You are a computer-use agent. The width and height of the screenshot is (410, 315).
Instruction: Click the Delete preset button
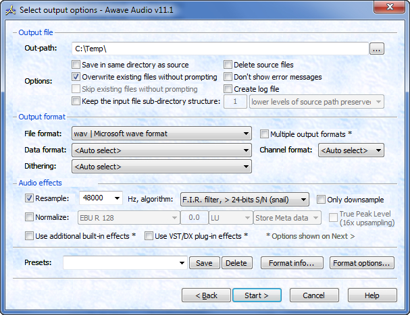[237, 263]
